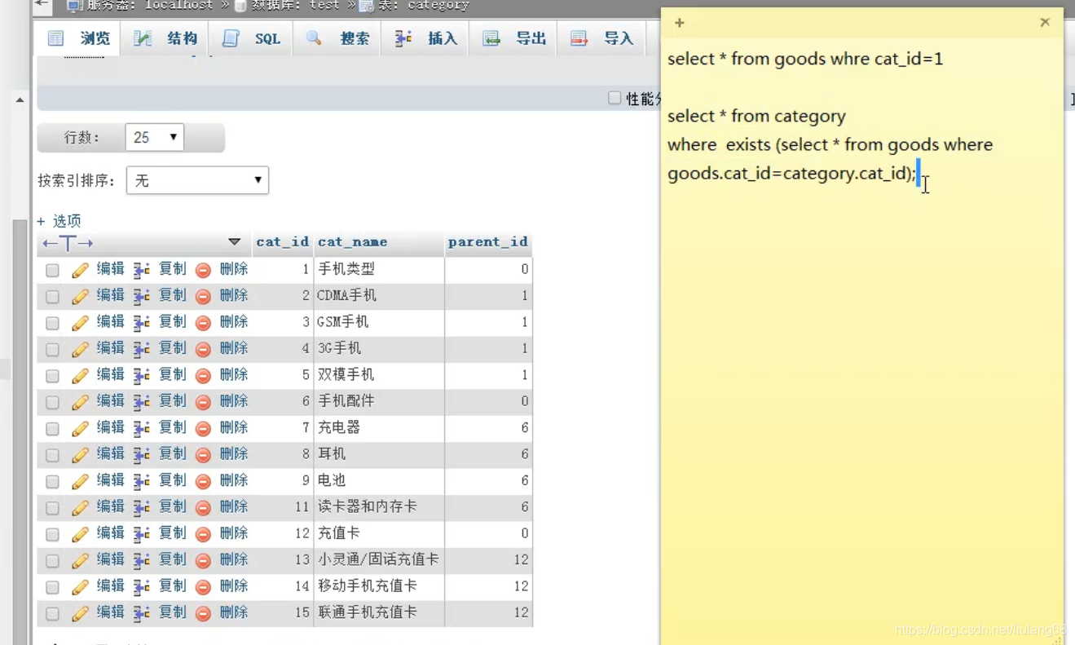Click the 复制 link for CDMA手机 row
Viewport: 1075px width, 645px height.
click(172, 295)
